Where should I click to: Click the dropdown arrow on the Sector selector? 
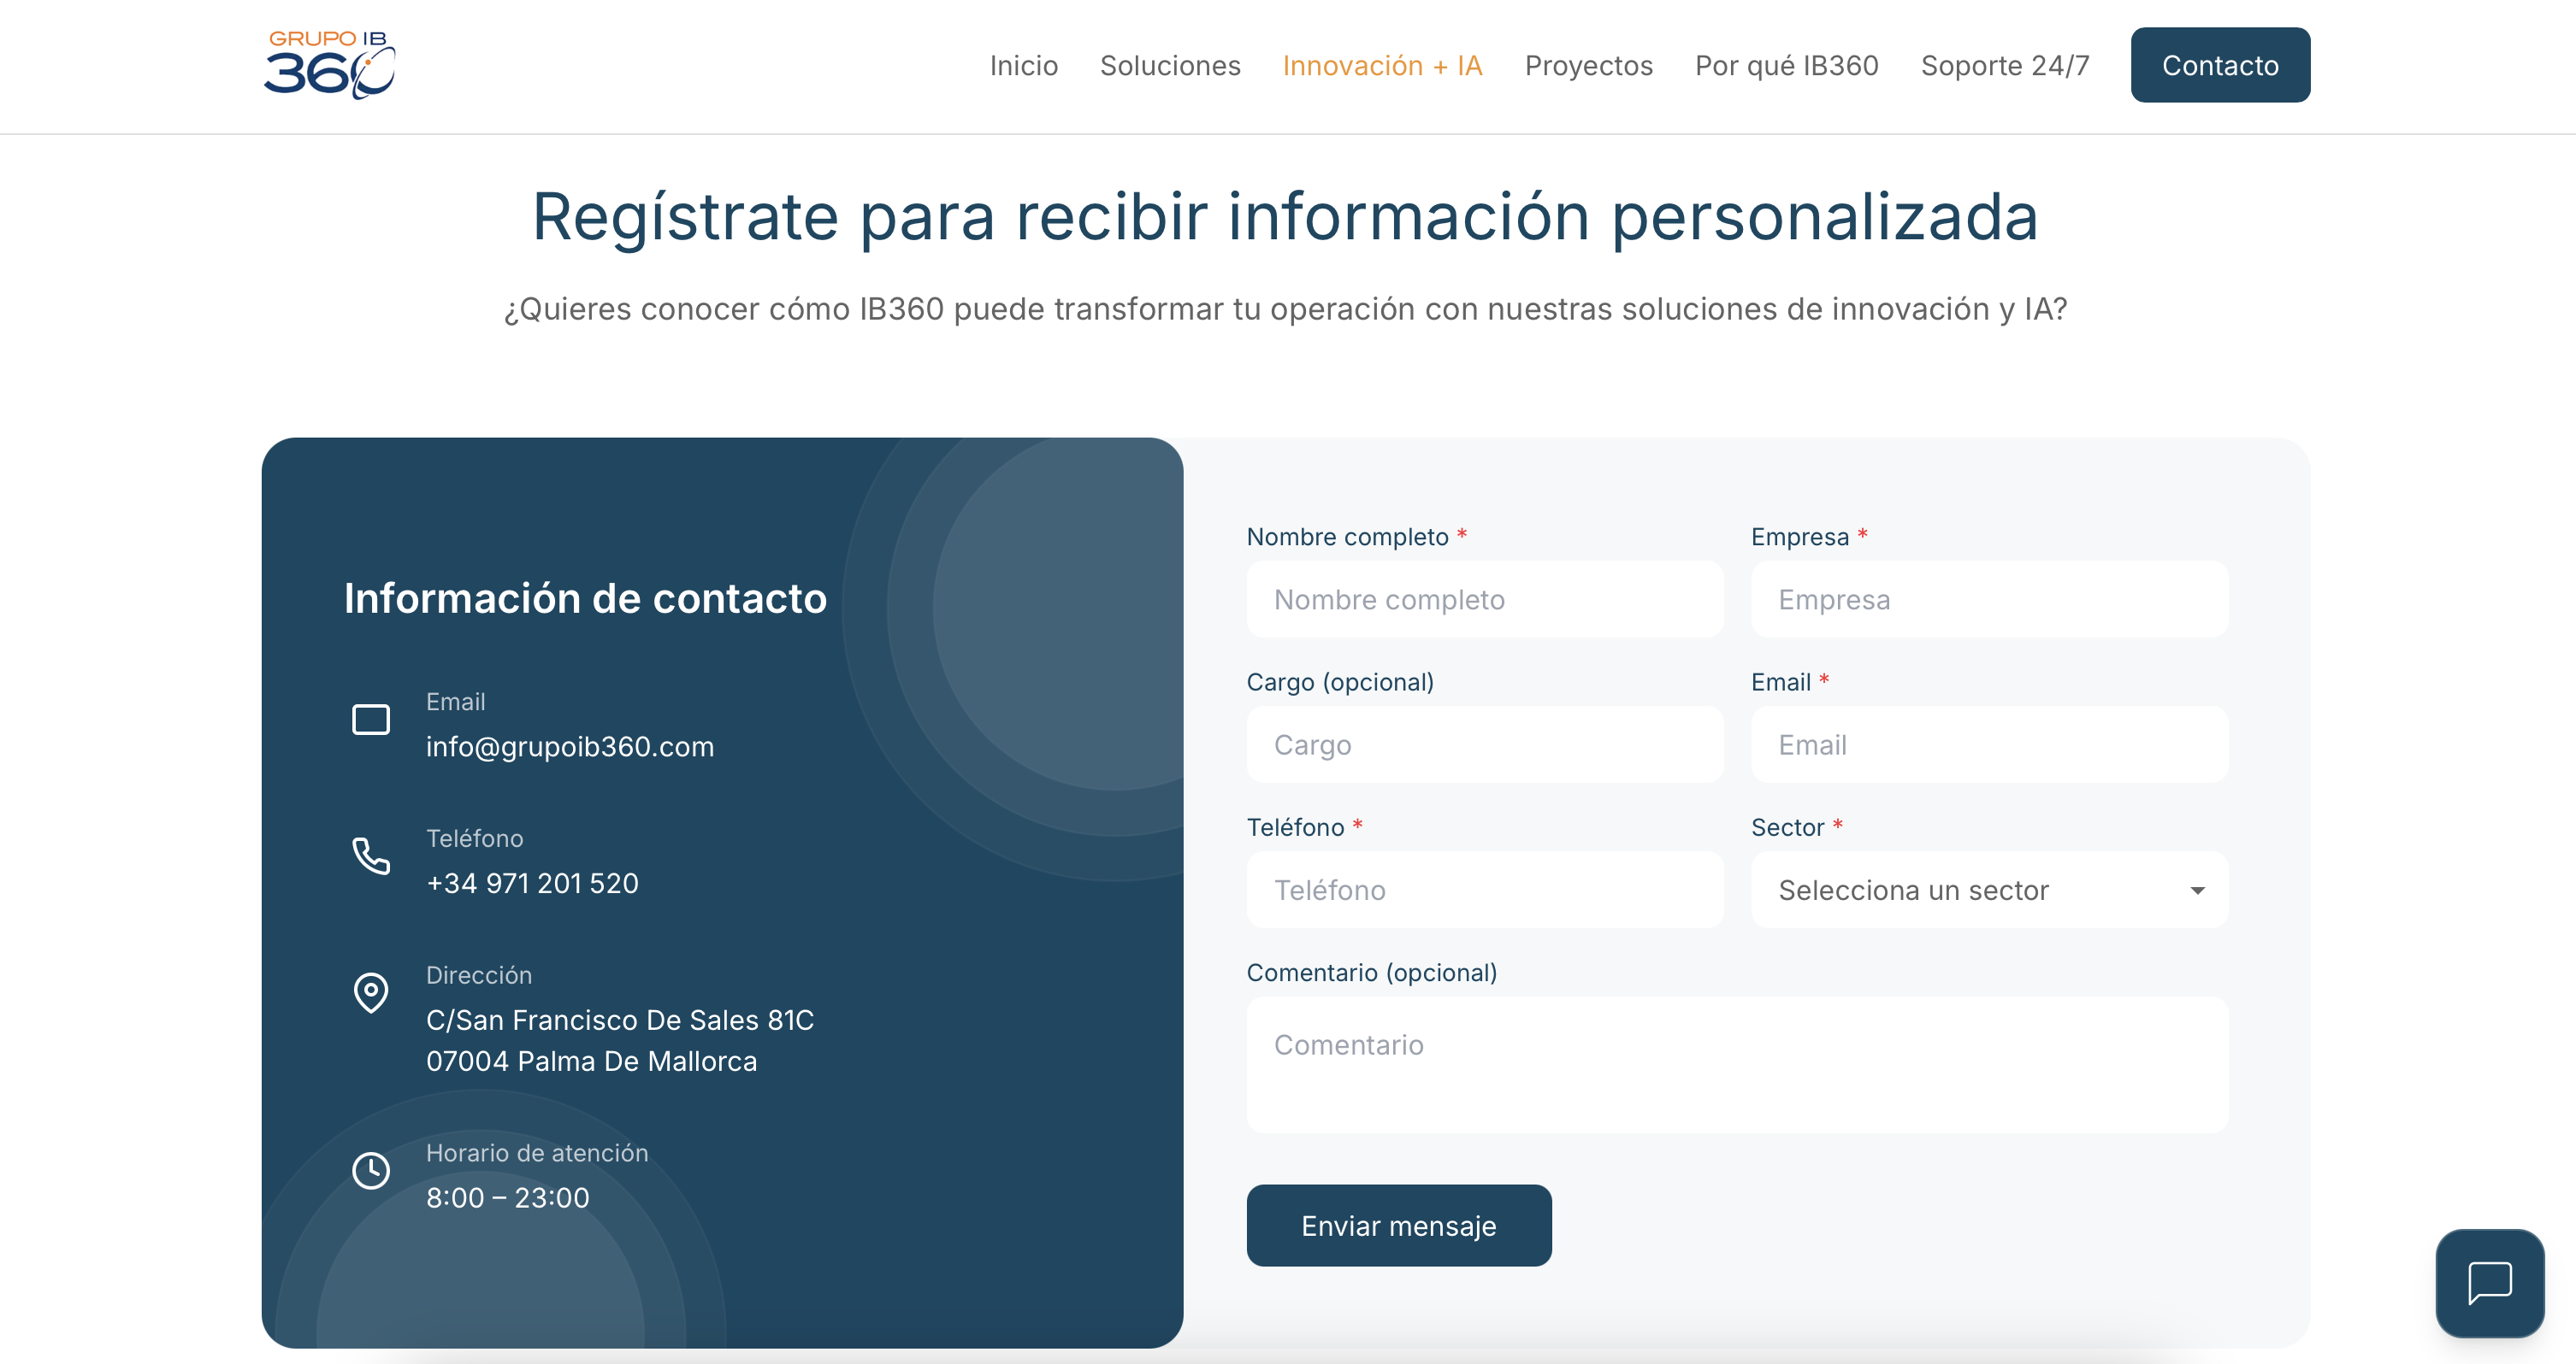coord(2196,891)
